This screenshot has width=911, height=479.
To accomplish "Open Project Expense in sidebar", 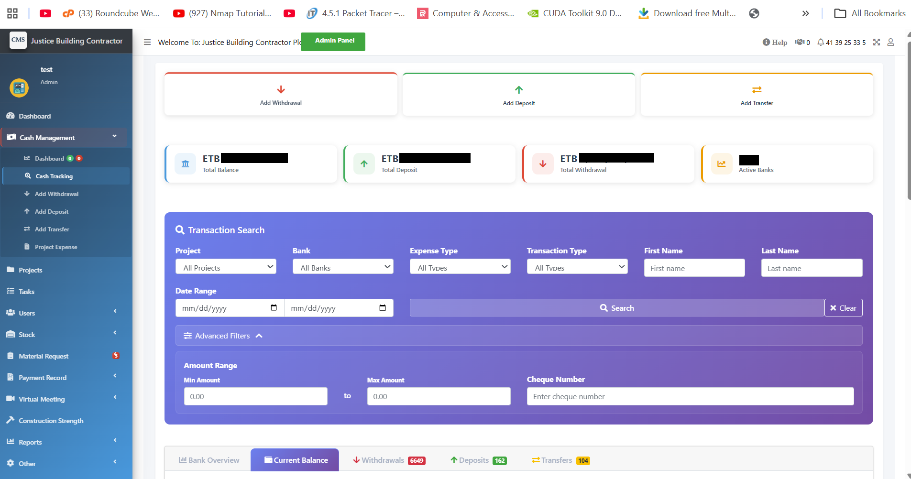I will tap(56, 247).
